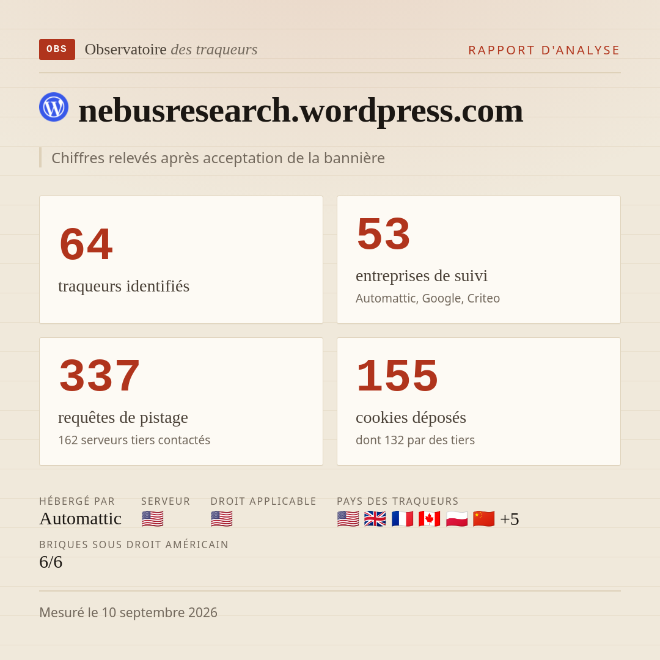Click the HÉBERGÉ PAR label
Screen dimensions: 660x660
[x=77, y=501]
